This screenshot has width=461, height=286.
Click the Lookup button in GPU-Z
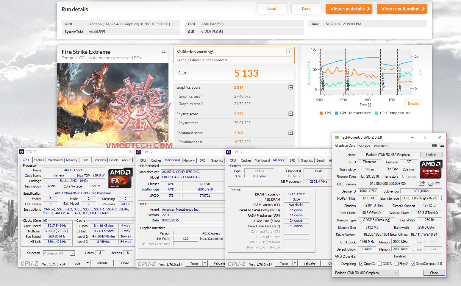point(431,155)
